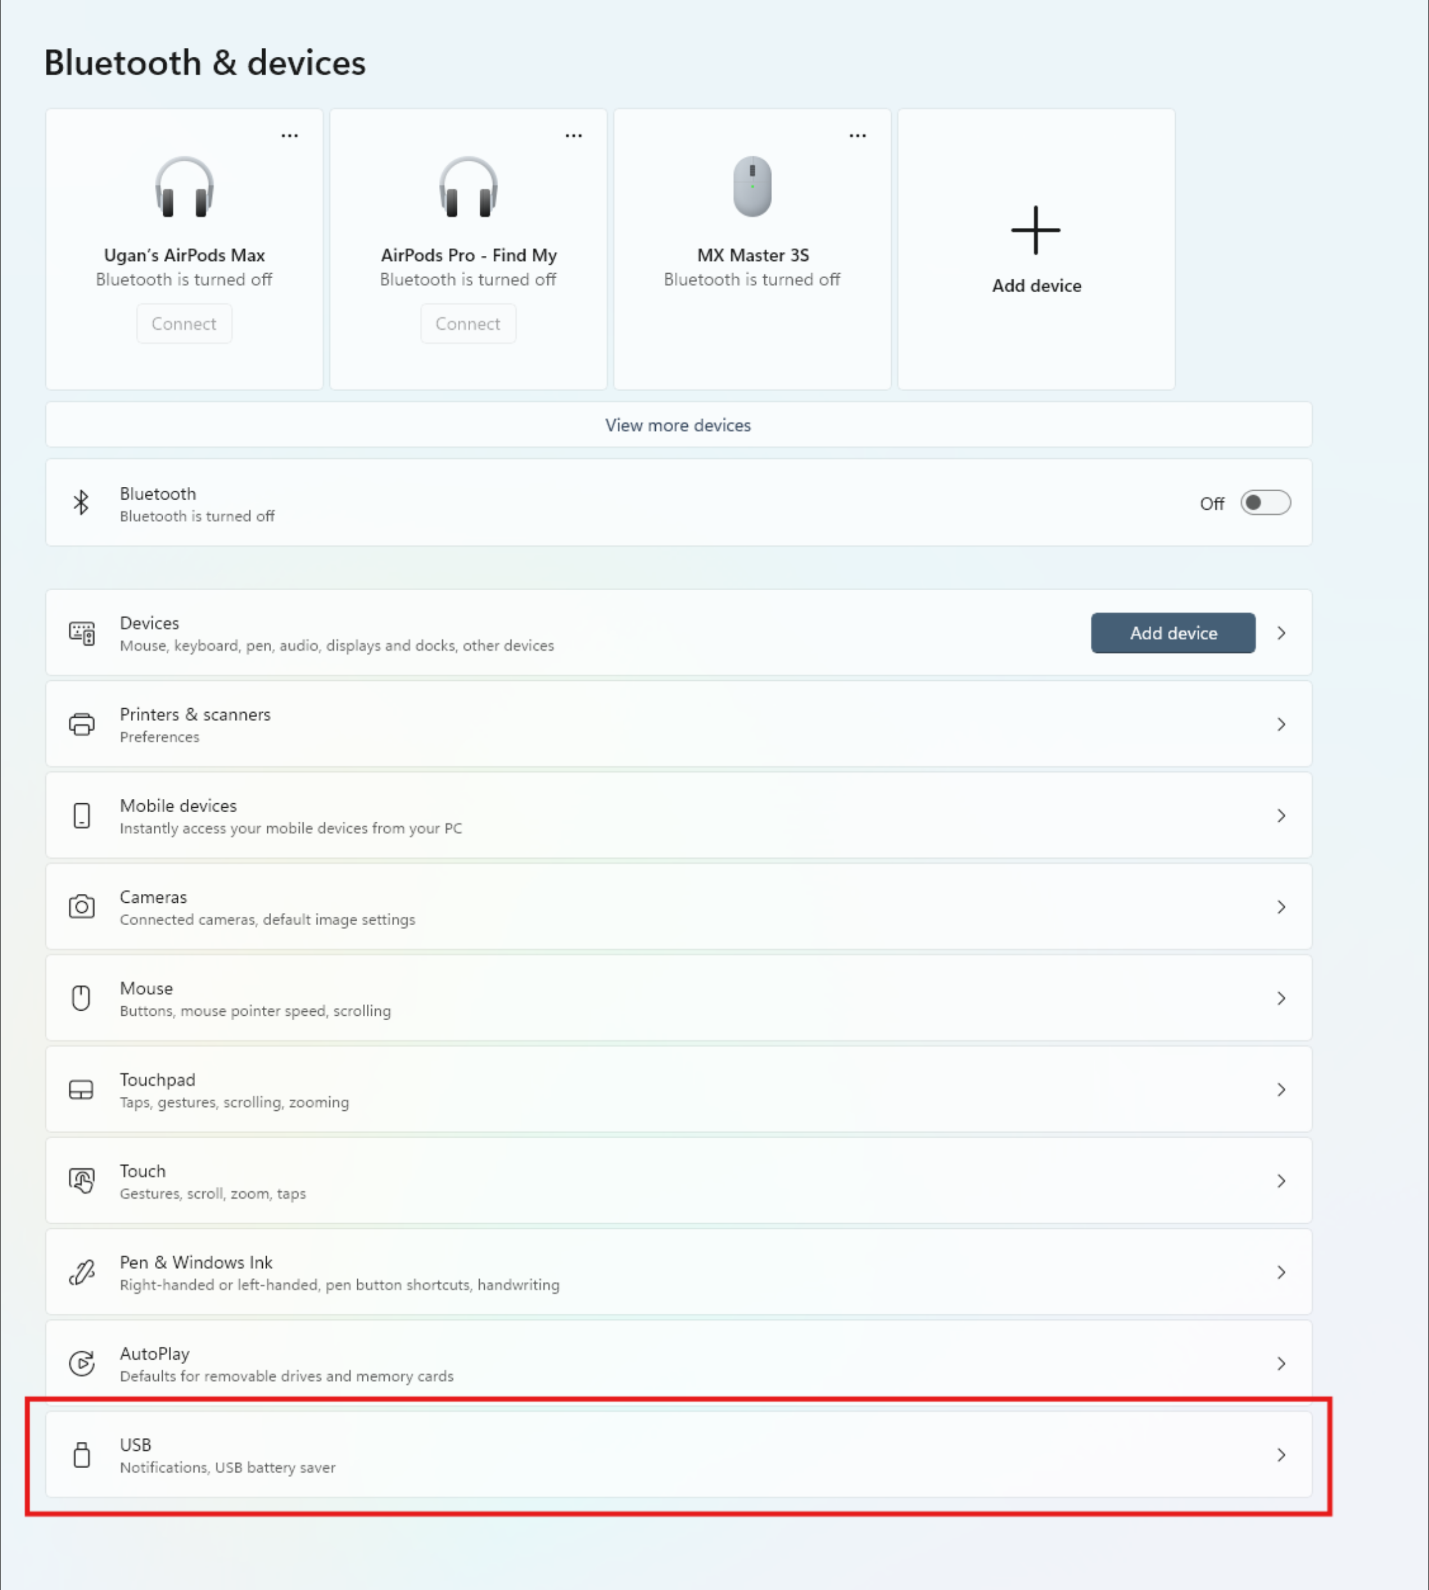Click the Mobile devices phone icon
The width and height of the screenshot is (1429, 1590).
pos(82,815)
